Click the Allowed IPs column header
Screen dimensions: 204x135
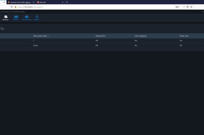tap(100, 36)
